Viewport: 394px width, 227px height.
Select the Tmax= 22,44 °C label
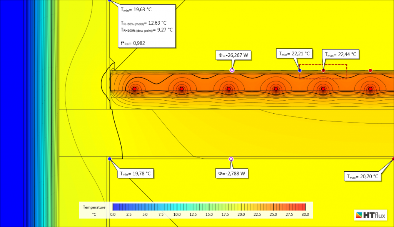[340, 54]
